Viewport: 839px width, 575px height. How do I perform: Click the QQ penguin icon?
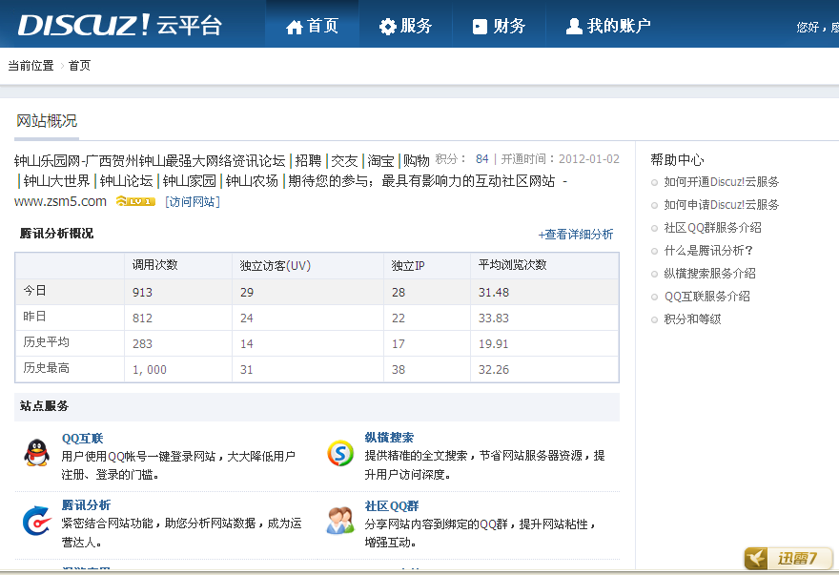click(x=36, y=453)
